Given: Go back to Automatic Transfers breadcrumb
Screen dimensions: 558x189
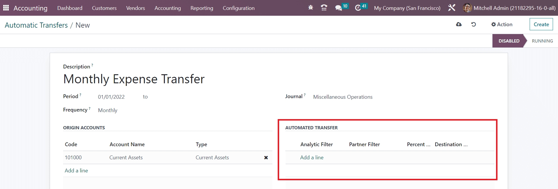Looking at the screenshot, I should [x=36, y=25].
